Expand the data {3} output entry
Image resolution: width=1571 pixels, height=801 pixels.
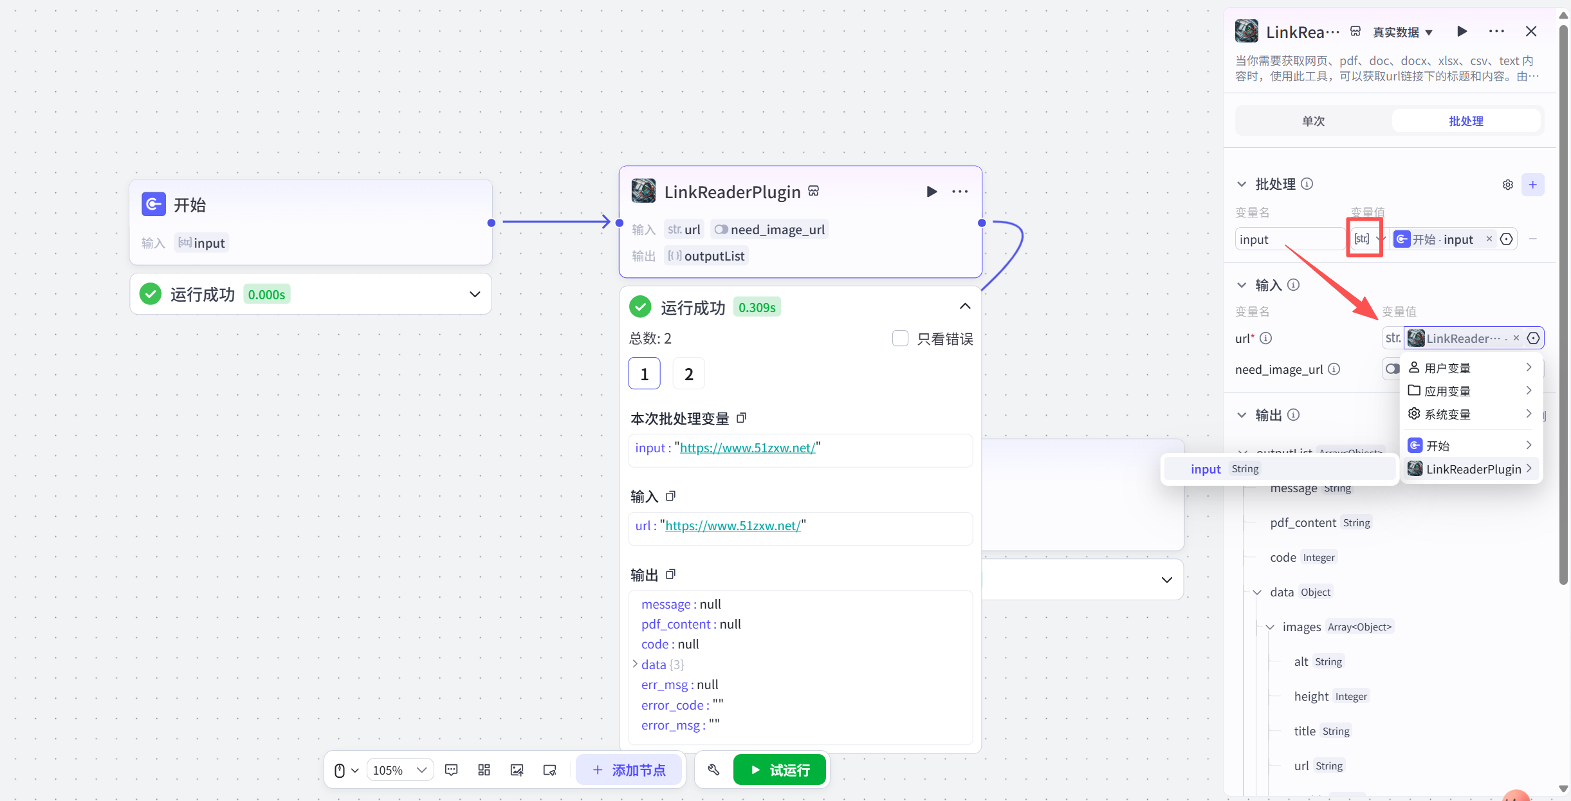tap(635, 664)
